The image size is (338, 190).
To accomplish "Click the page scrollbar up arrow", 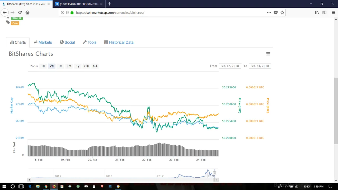I will [x=336, y=20].
